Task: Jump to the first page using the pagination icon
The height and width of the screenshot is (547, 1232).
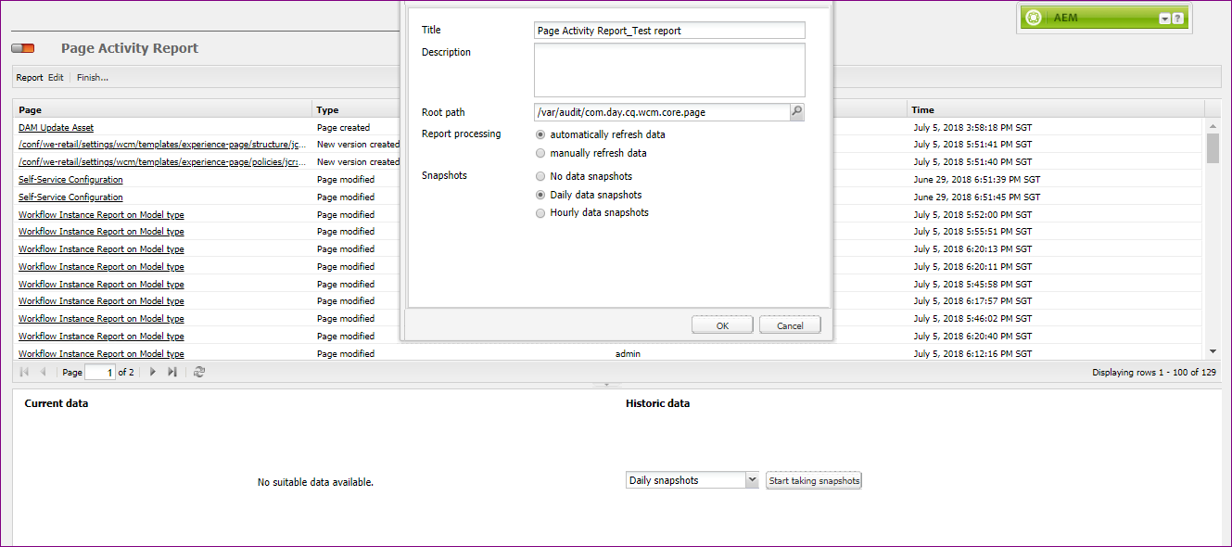Action: pyautogui.click(x=23, y=371)
